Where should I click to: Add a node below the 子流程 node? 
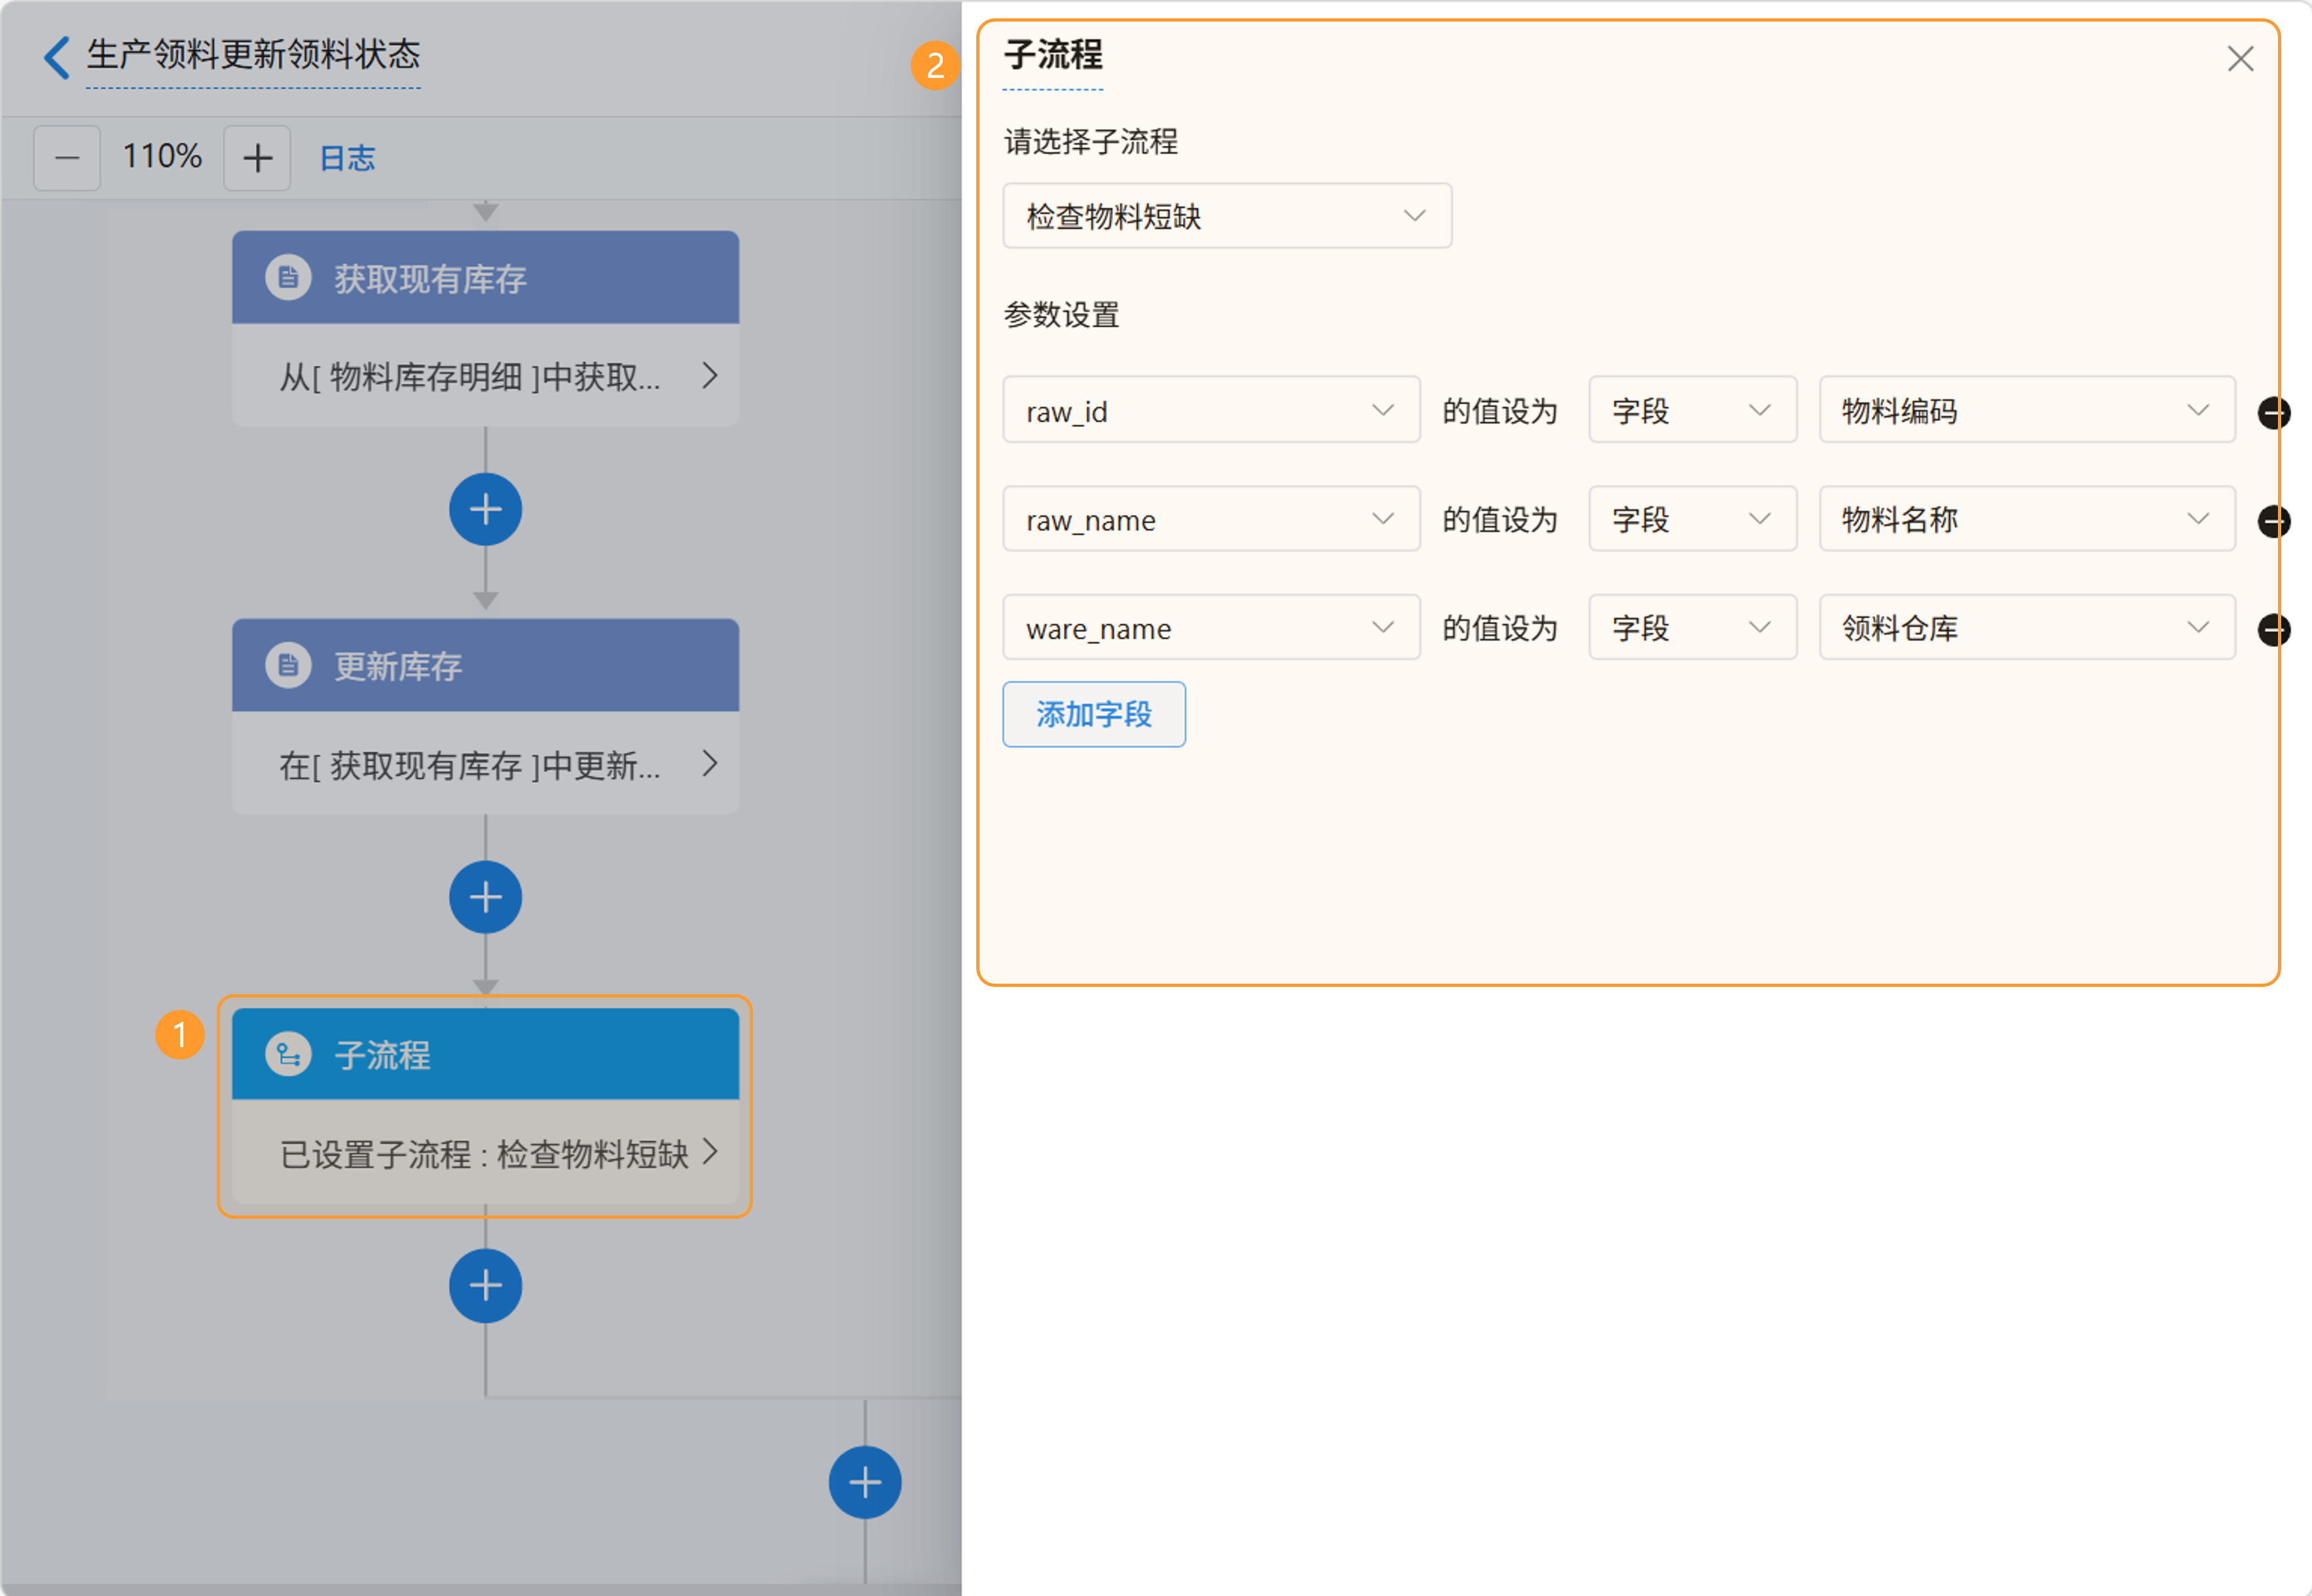[x=486, y=1285]
